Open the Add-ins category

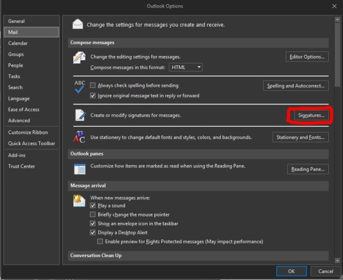(x=31, y=155)
